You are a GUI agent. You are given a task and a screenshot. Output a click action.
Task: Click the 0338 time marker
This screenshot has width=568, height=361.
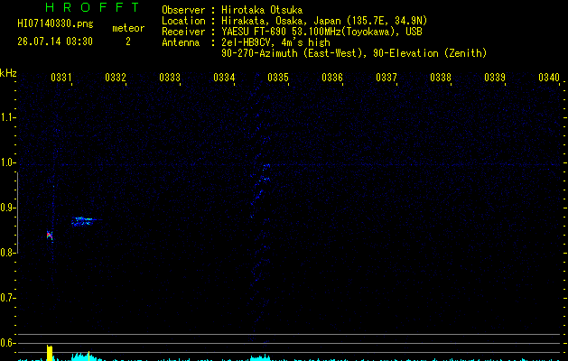click(441, 78)
